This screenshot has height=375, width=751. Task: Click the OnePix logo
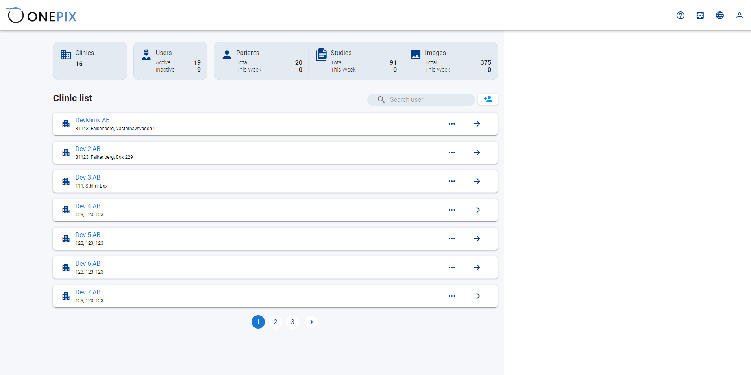(41, 16)
